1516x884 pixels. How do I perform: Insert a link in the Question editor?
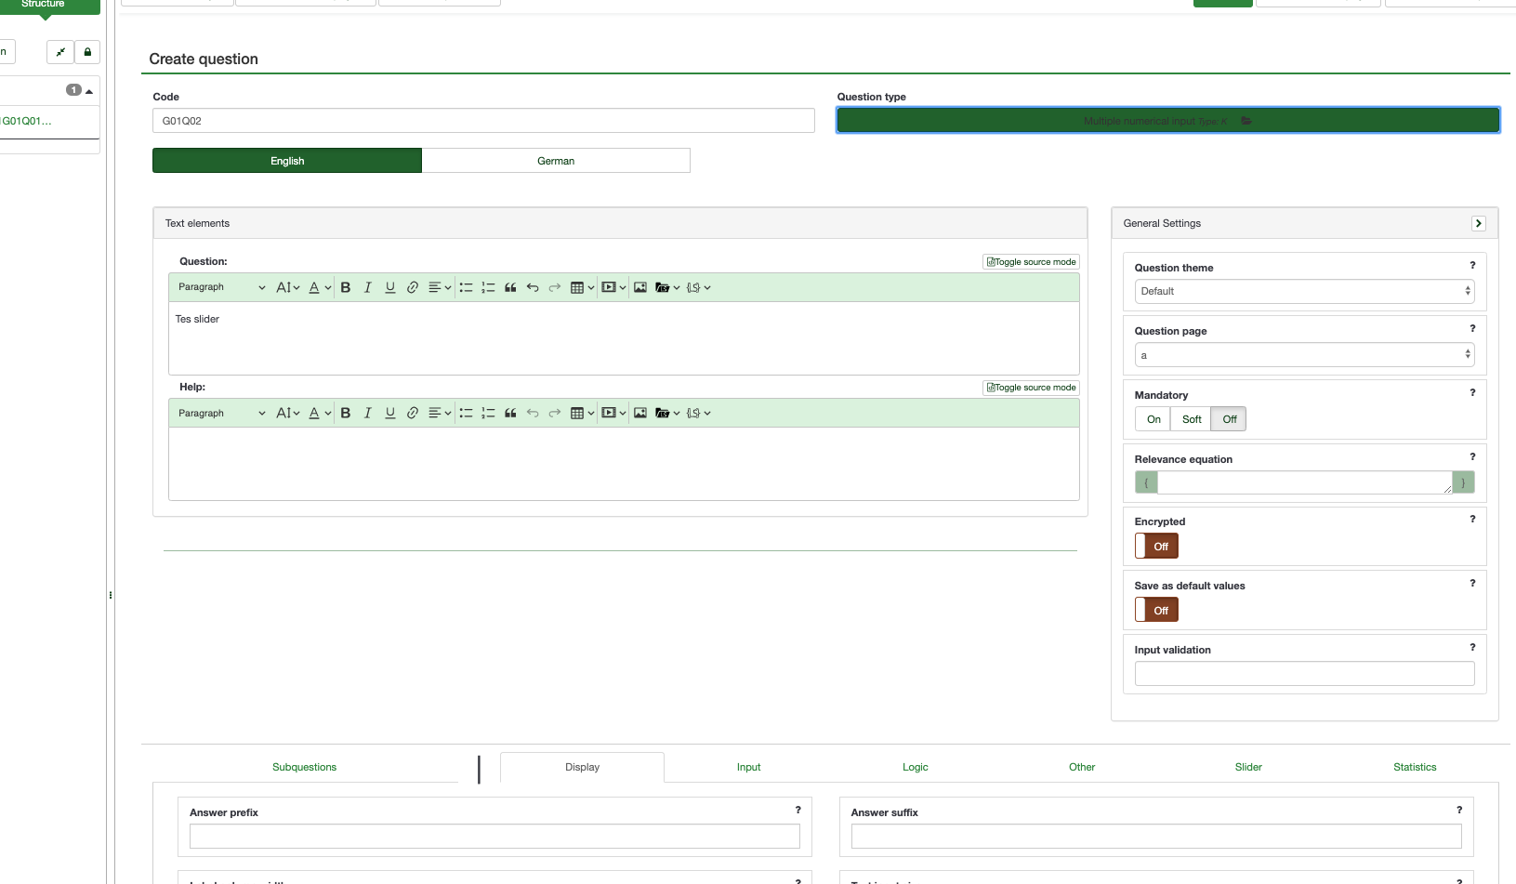tap(413, 287)
